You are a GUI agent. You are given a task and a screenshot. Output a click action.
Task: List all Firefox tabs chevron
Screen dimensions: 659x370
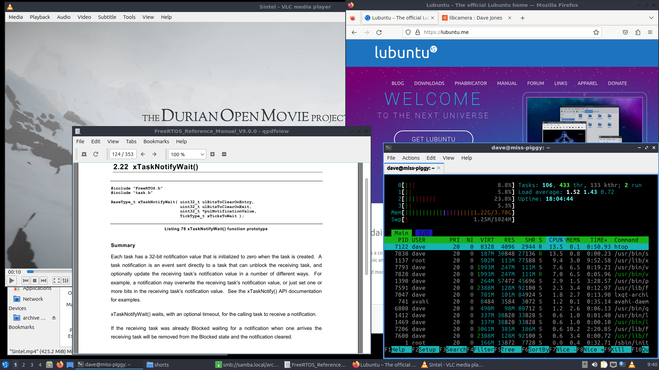651,18
